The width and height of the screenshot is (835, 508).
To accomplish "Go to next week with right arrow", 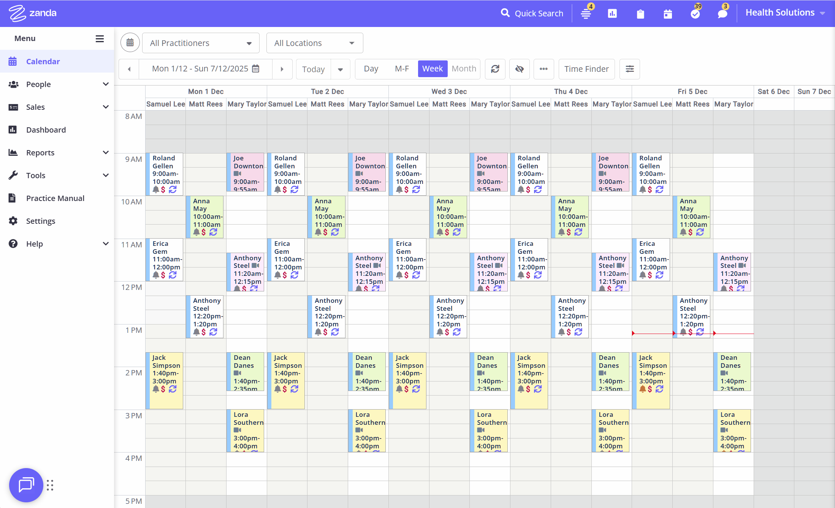I will click(282, 69).
